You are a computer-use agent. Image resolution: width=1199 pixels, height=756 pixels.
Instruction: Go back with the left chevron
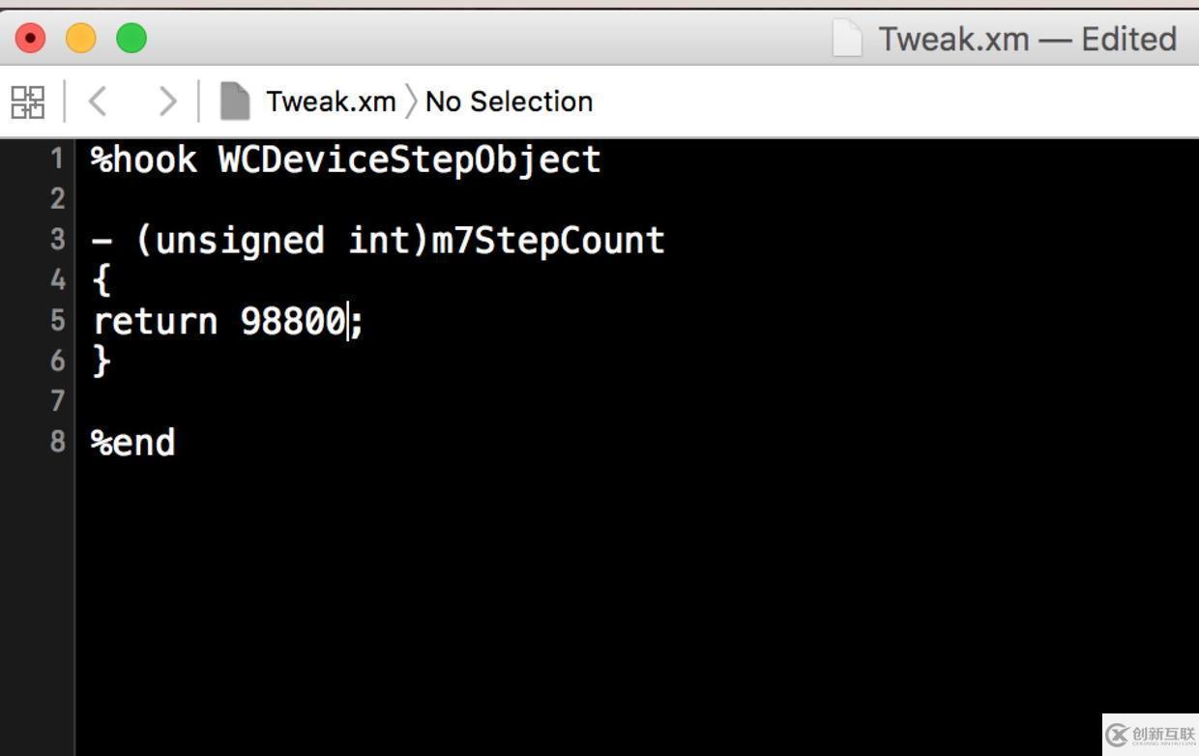[98, 102]
